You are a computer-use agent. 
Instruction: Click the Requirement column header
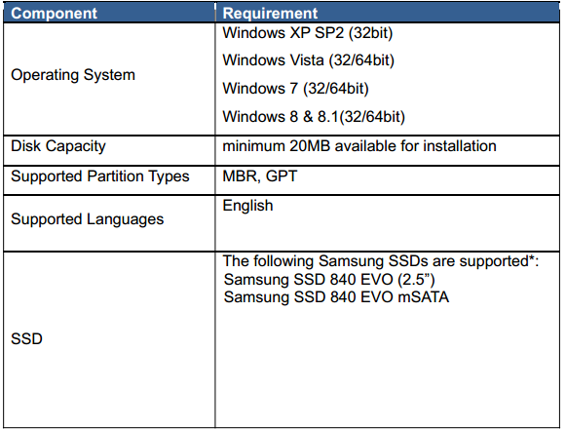click(270, 14)
